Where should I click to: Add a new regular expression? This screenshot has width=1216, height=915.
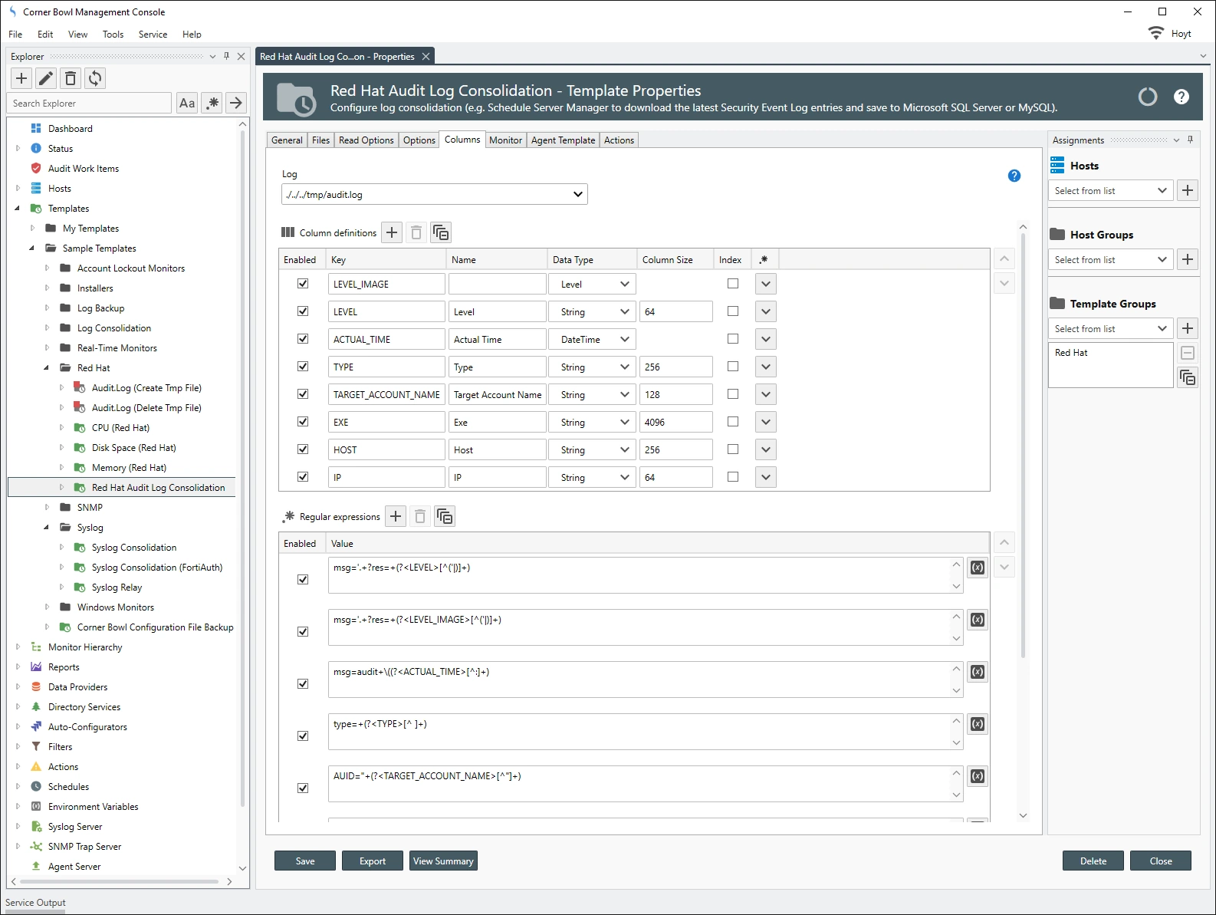click(x=396, y=516)
